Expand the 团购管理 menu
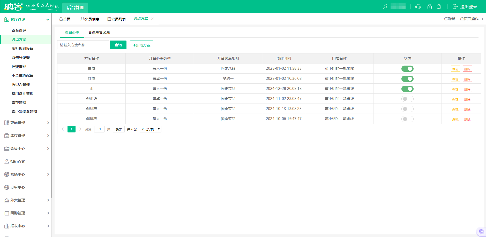 26,213
